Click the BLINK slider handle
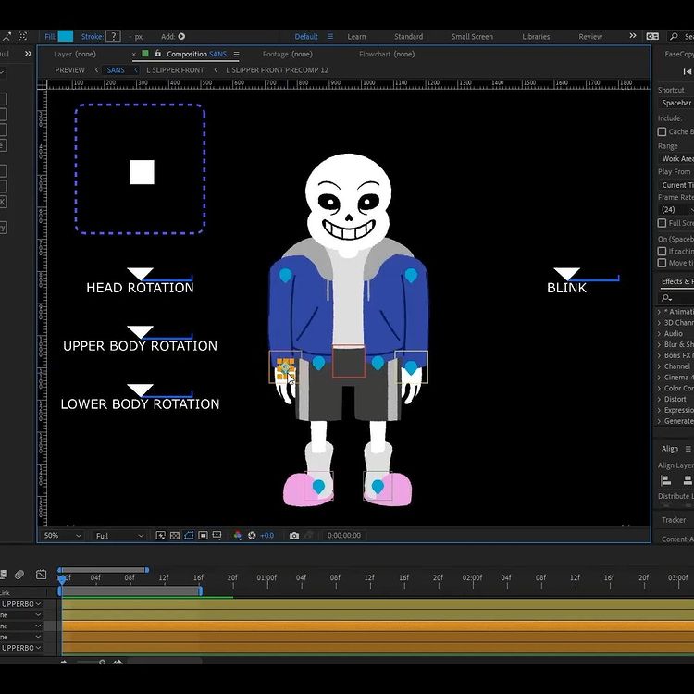This screenshot has height=694, width=694. click(566, 274)
